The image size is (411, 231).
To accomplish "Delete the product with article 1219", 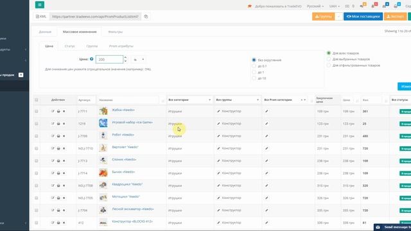I will pyautogui.click(x=64, y=124).
